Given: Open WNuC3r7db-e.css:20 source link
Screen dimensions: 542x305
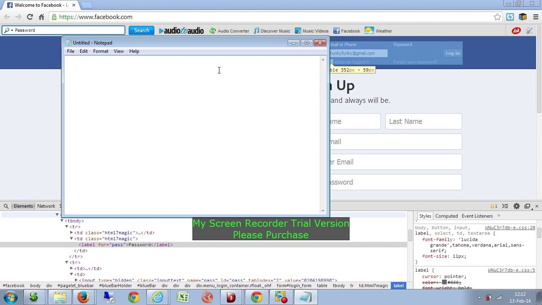Looking at the screenshot, I should [510, 227].
